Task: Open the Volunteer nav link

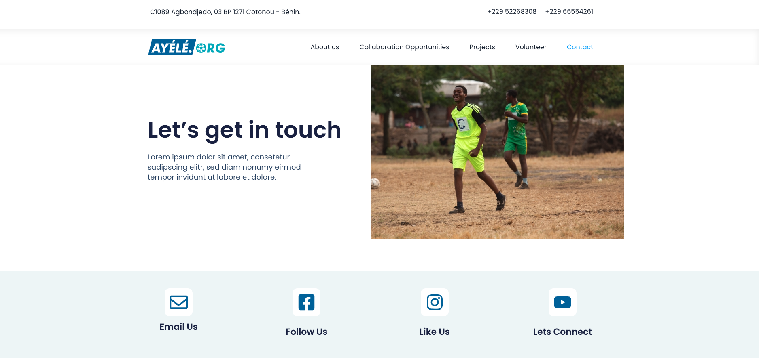Action: (x=531, y=47)
